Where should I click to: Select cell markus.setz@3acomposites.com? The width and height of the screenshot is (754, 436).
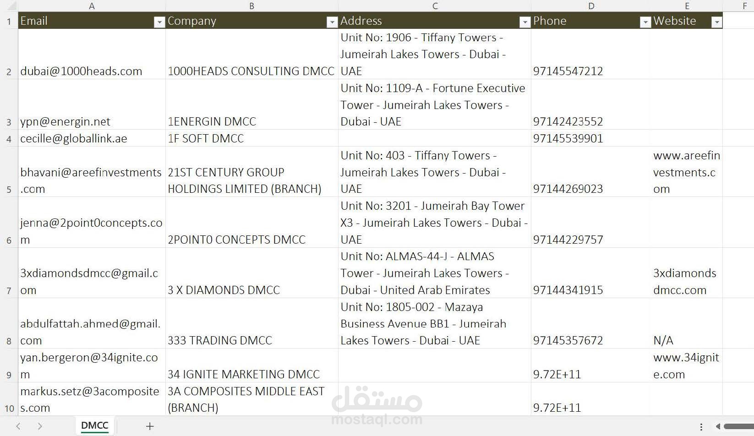click(x=92, y=399)
